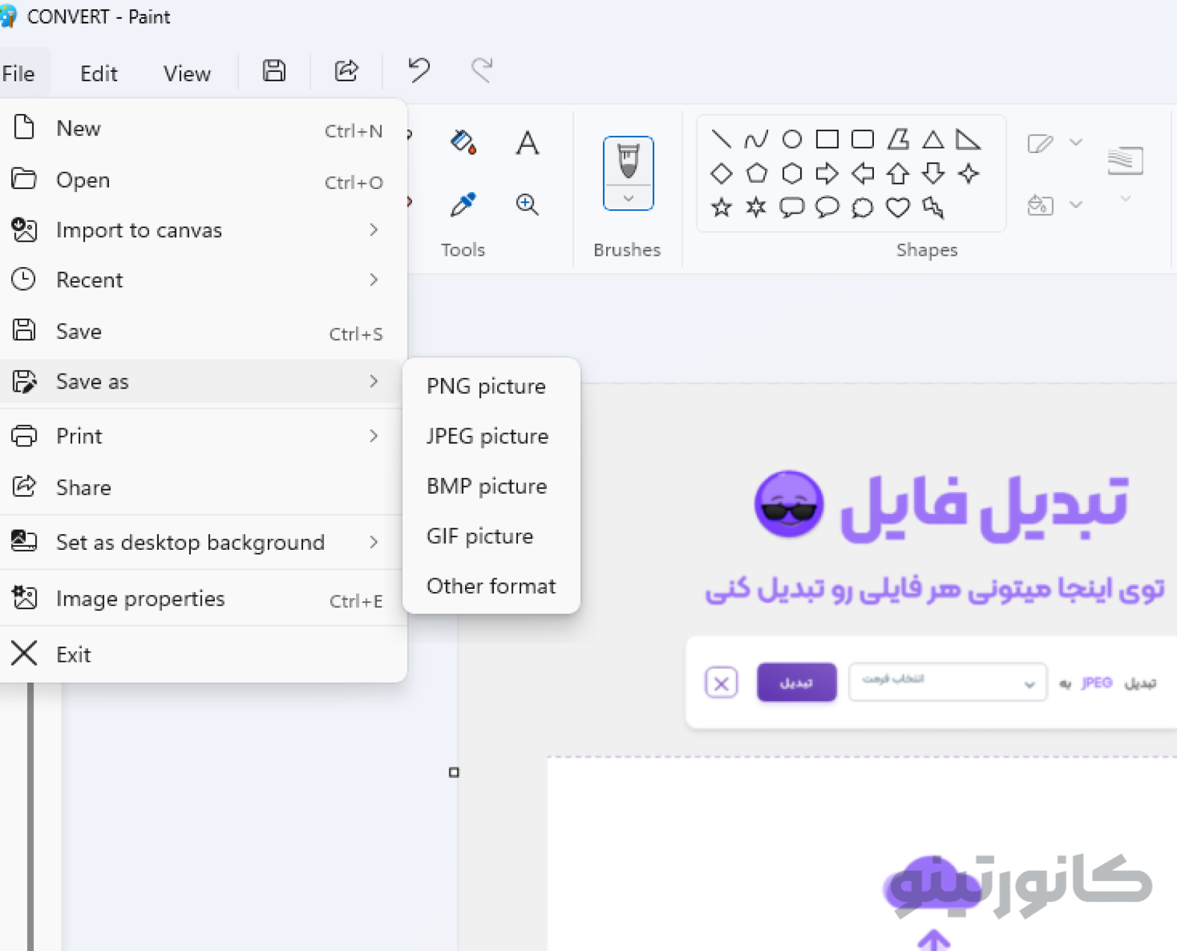
Task: Select the Brush tool icon
Action: (x=628, y=161)
